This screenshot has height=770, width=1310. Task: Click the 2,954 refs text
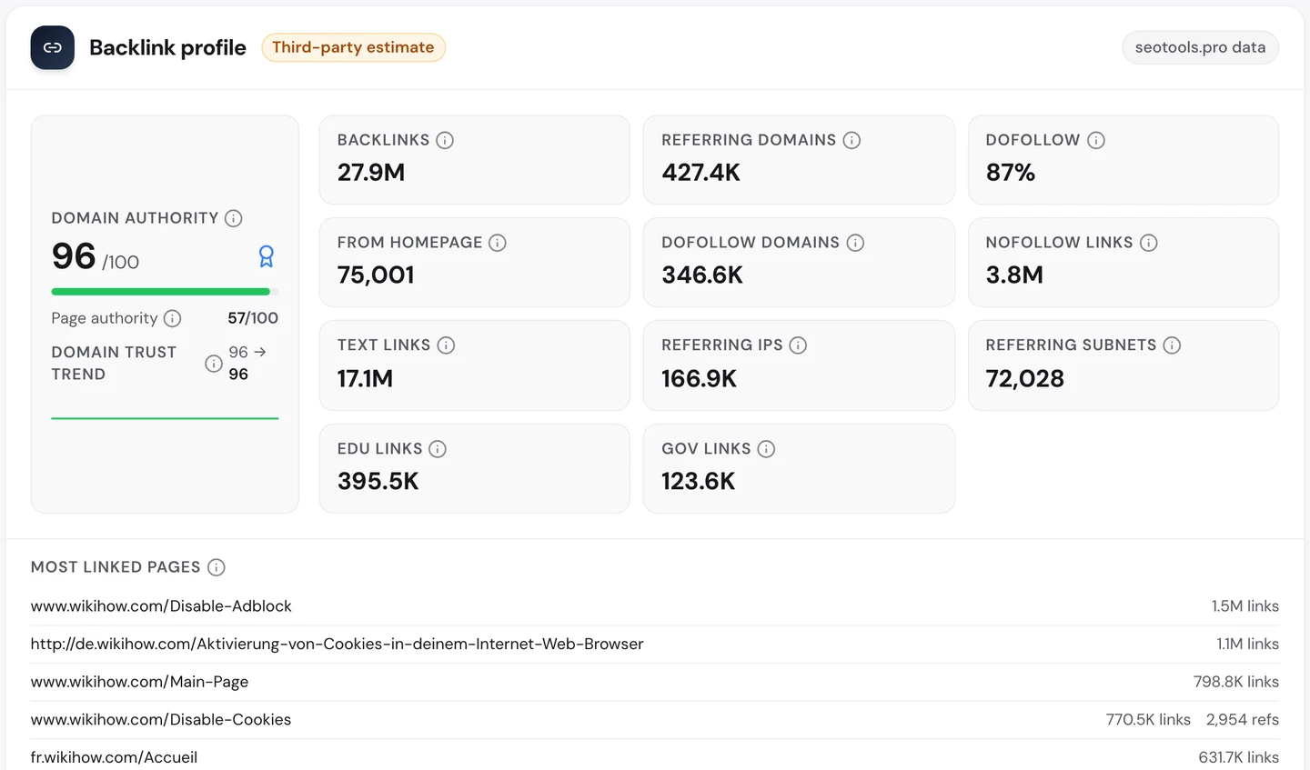click(1243, 720)
